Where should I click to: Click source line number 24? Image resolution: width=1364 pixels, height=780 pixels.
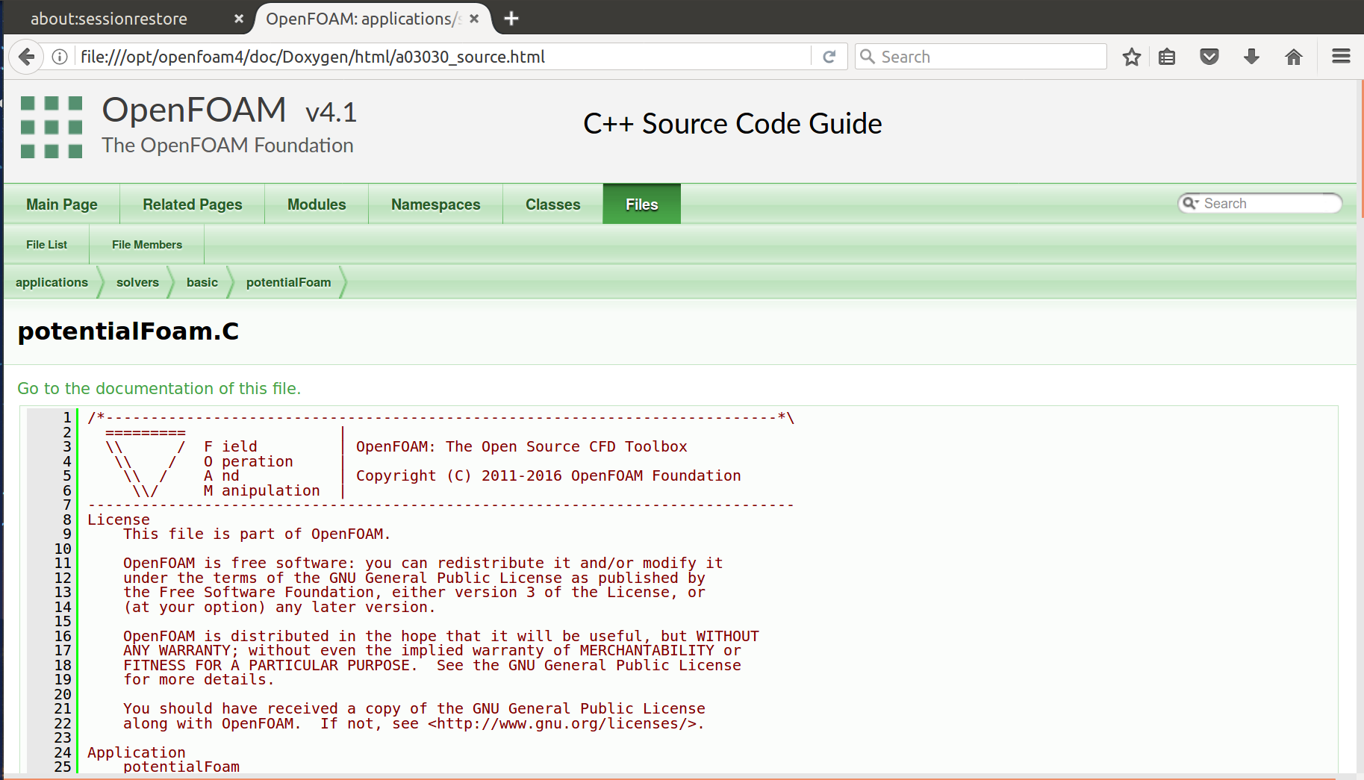click(63, 753)
